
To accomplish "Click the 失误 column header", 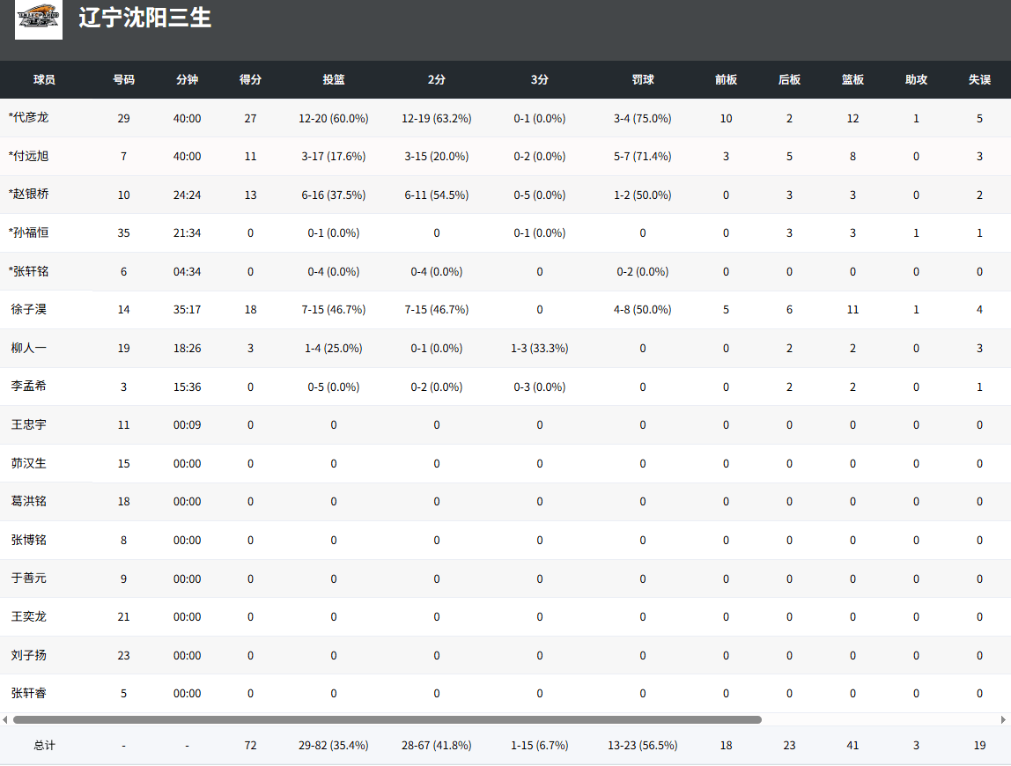I will 979,79.
